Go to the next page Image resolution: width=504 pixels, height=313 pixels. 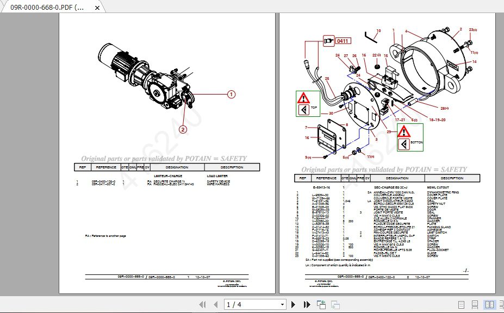pos(293,304)
